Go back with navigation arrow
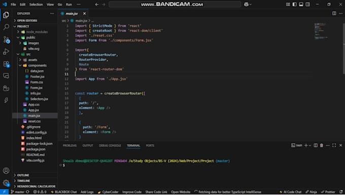 click(97, 4)
